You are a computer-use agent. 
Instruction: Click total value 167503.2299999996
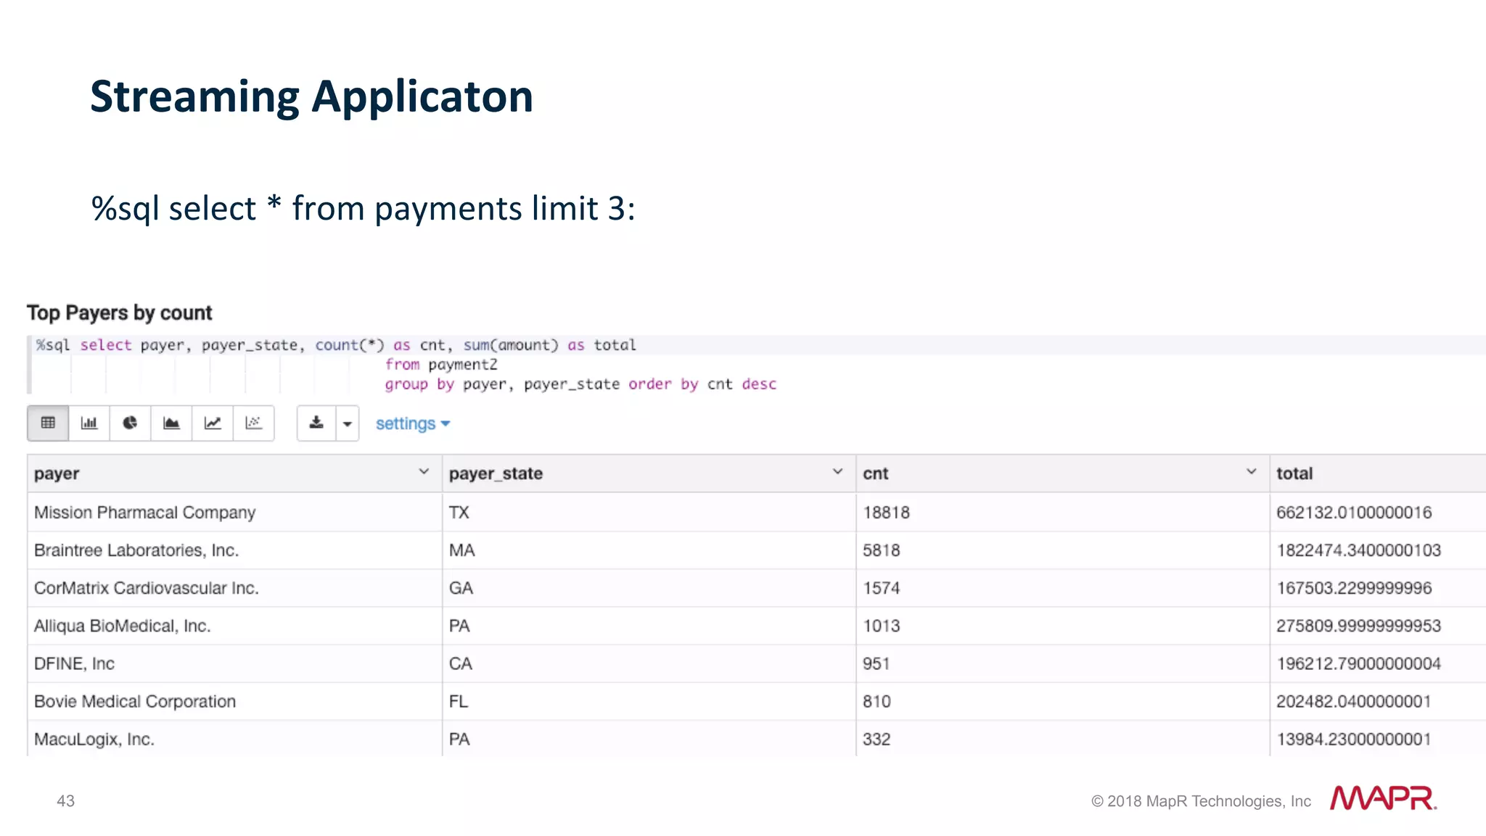(x=1354, y=588)
